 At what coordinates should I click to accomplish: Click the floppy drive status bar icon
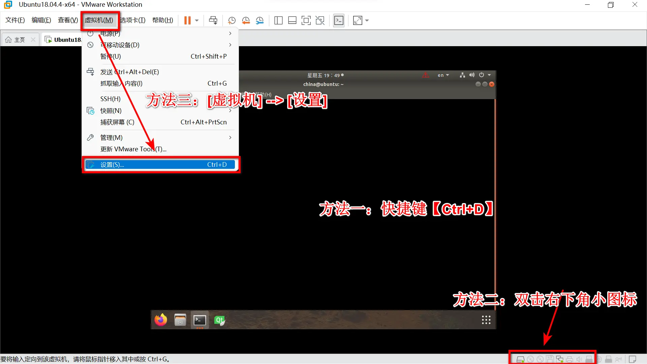pyautogui.click(x=550, y=359)
